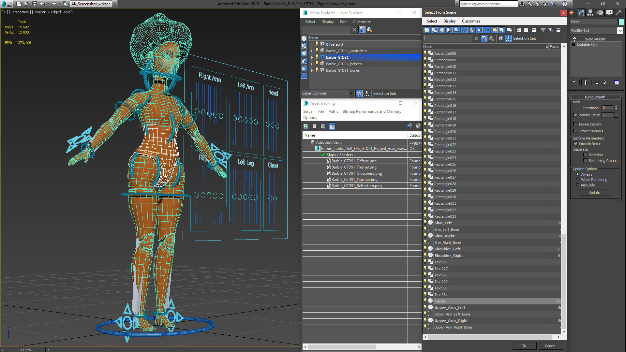This screenshot has width=626, height=352.
Task: Expand Barbie_GTD91 layer
Action: coord(312,57)
